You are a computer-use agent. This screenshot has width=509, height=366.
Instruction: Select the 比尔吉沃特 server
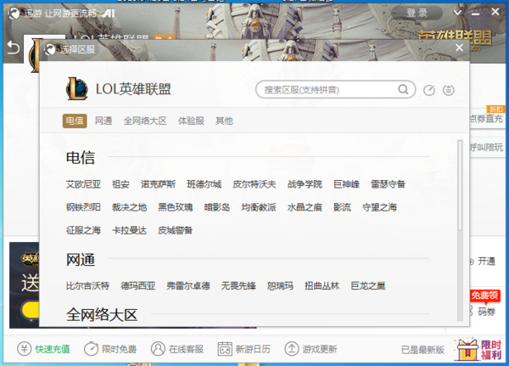tap(87, 286)
